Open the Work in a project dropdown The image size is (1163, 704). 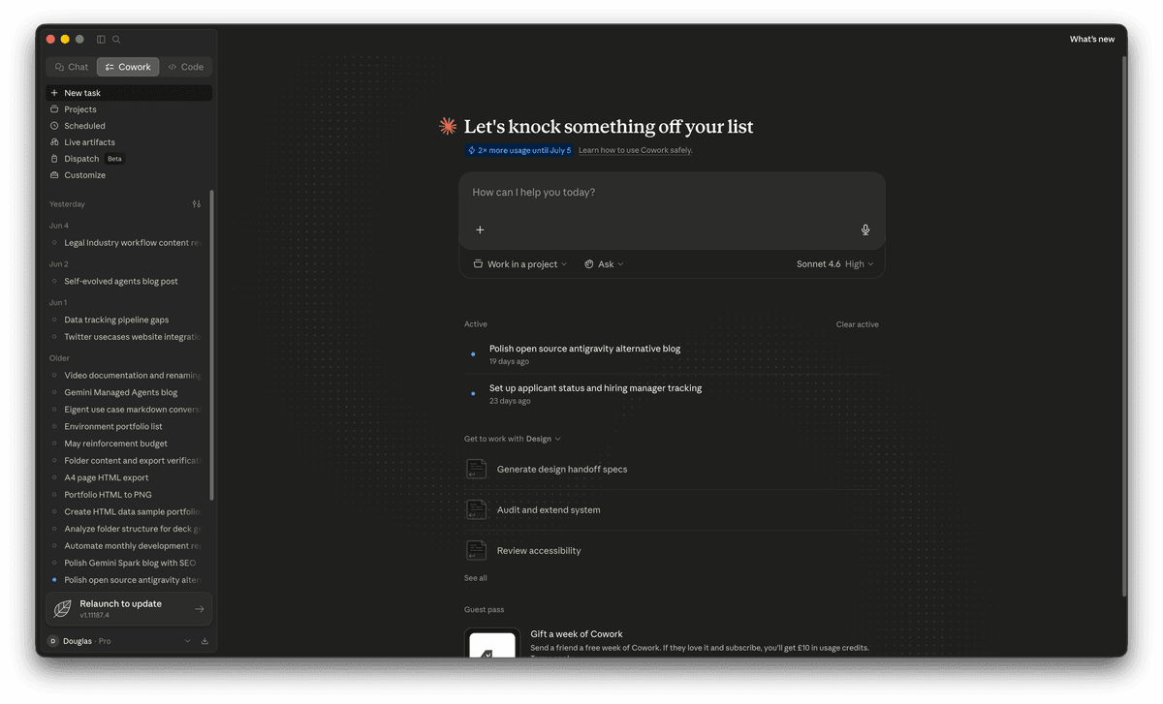pyautogui.click(x=520, y=264)
